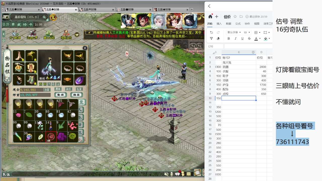Open the font size 10 dropdown
This screenshot has height=181, width=322.
(247, 32)
